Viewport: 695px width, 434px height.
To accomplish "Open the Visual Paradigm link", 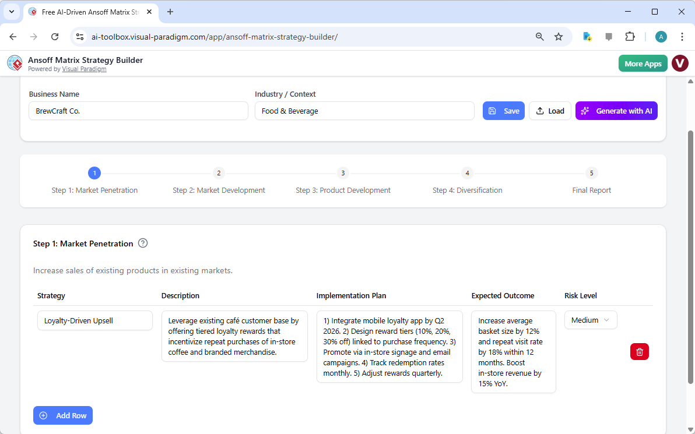I will [84, 69].
